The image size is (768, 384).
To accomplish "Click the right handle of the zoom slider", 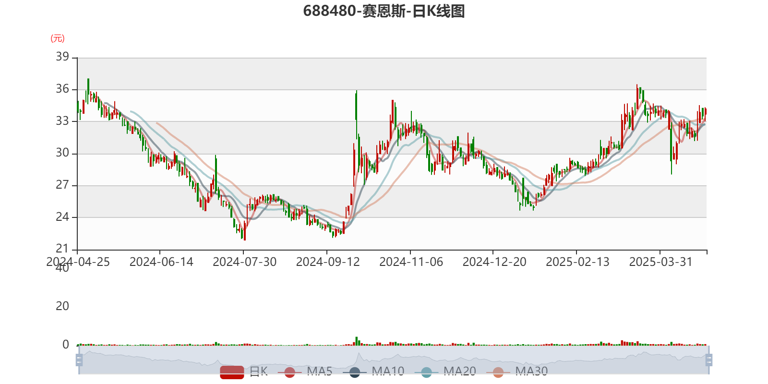I will coord(709,360).
